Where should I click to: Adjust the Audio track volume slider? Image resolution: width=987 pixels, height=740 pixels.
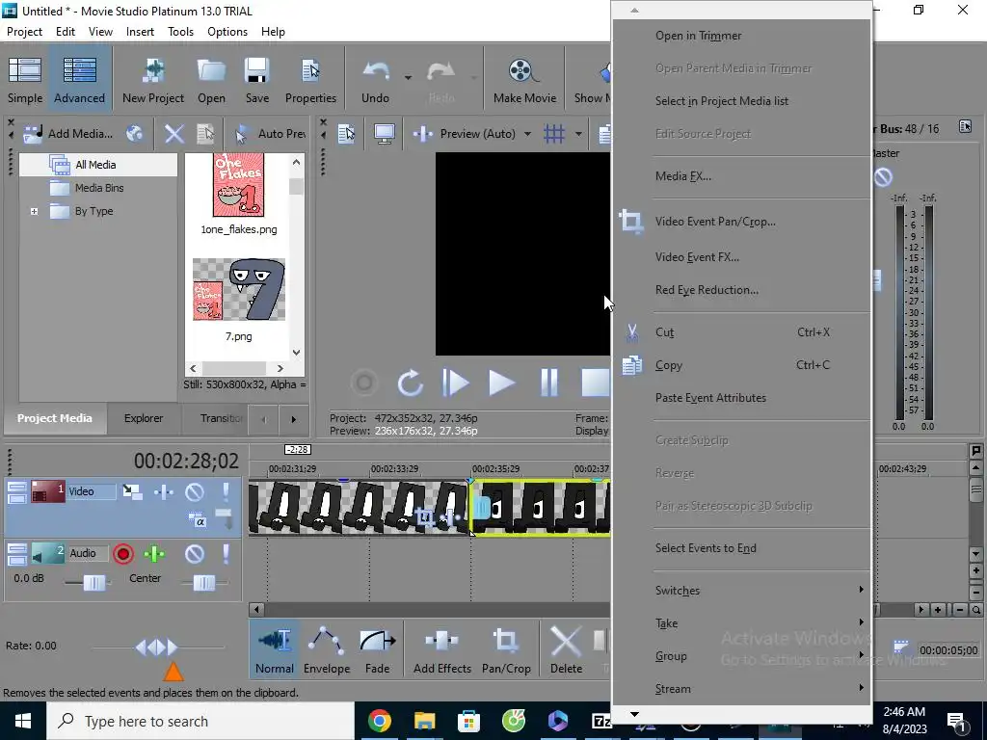(94, 583)
